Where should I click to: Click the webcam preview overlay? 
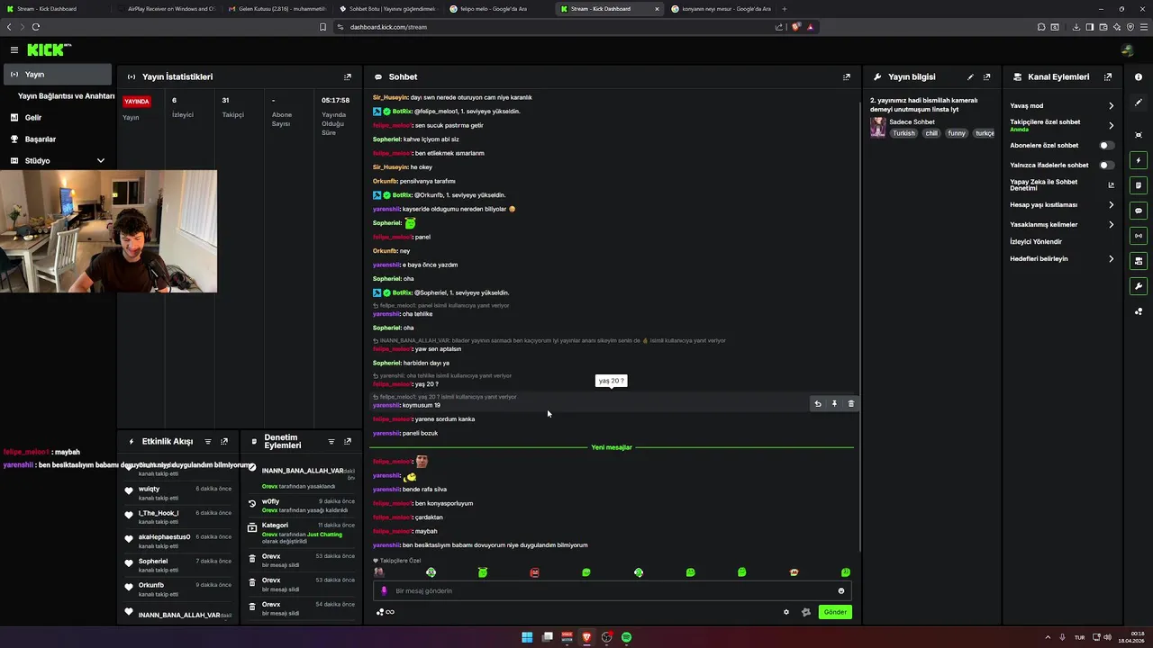point(108,231)
